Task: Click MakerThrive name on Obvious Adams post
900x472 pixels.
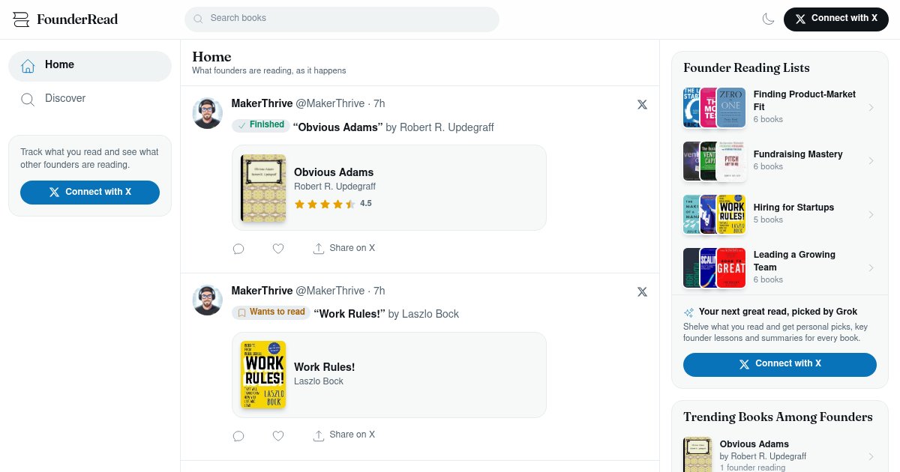Action: point(262,103)
